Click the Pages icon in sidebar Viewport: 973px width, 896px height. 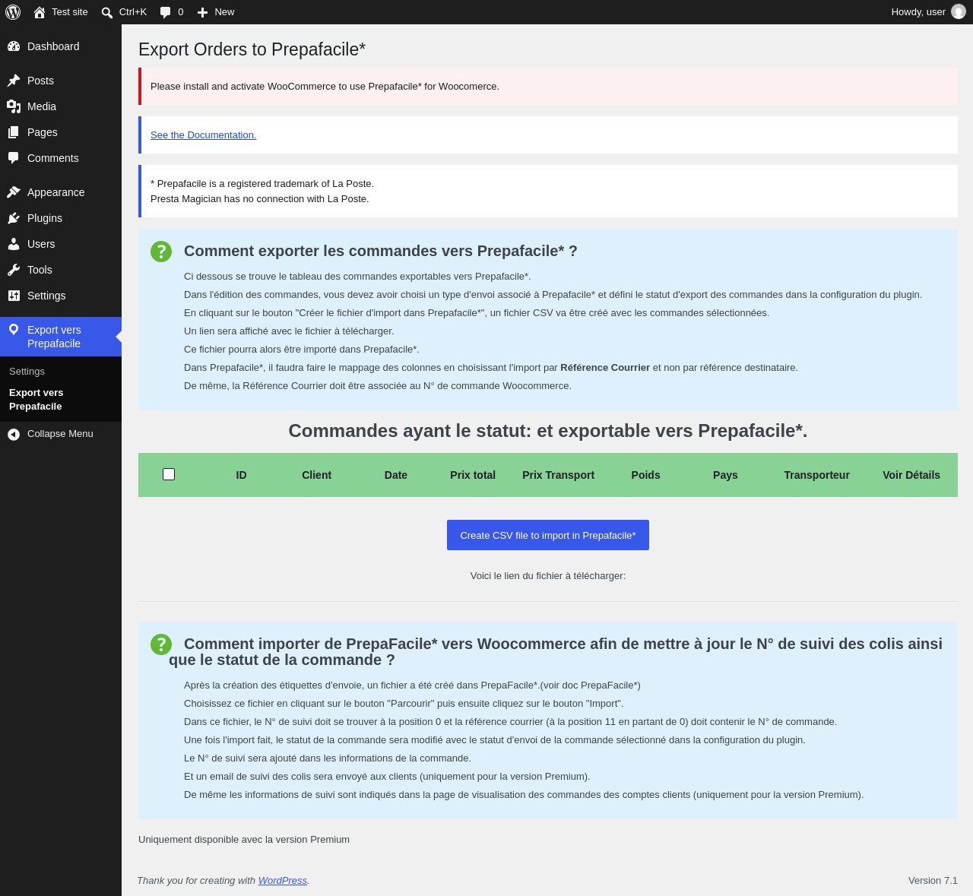14,132
